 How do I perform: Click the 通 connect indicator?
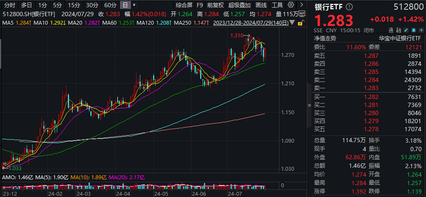click(x=391, y=31)
